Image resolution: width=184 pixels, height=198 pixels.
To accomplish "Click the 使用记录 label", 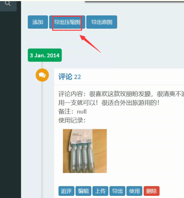I will pos(72,120).
